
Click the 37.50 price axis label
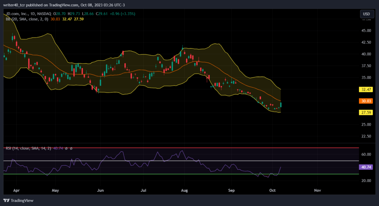tap(366, 66)
